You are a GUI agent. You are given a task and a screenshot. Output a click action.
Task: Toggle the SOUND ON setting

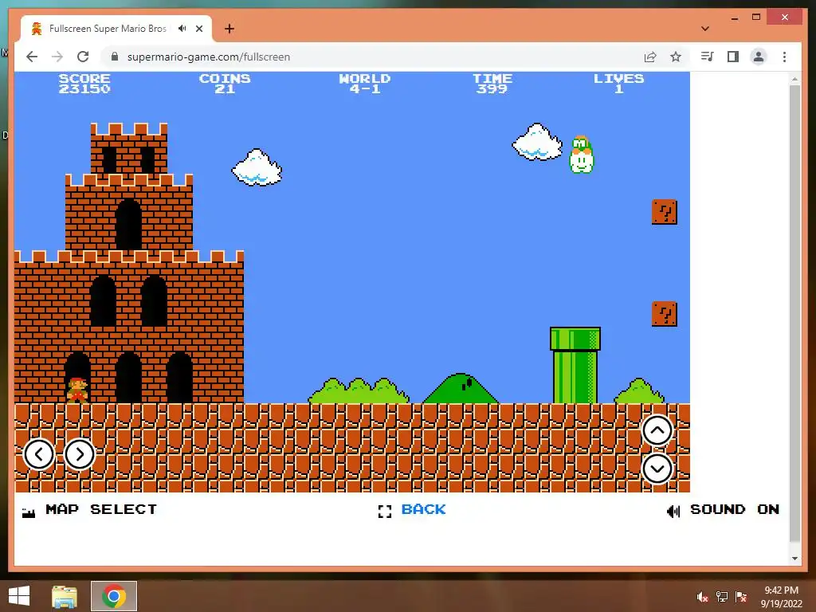click(723, 510)
